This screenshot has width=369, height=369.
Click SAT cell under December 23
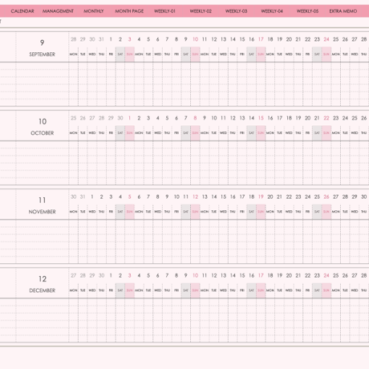(317, 290)
